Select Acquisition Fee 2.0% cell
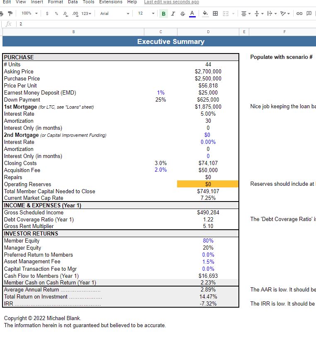 point(161,170)
